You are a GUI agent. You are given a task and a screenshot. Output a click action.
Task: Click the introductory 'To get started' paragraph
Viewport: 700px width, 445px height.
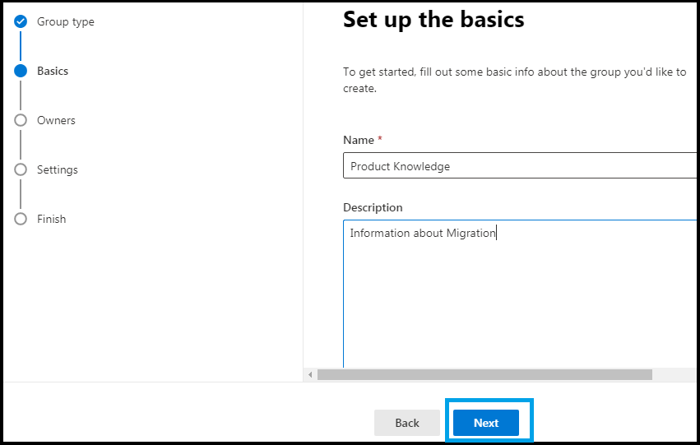(x=514, y=80)
